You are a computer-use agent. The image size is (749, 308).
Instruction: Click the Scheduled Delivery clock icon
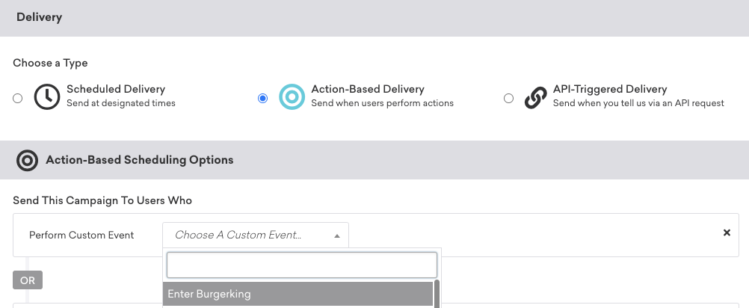[47, 96]
